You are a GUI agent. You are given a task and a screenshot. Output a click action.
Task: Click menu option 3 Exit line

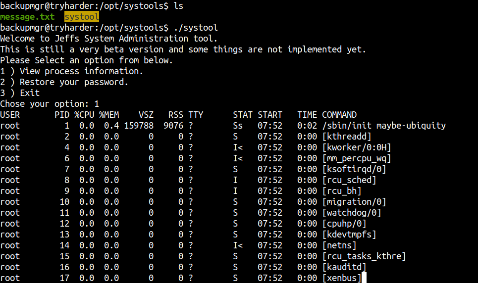pos(20,93)
